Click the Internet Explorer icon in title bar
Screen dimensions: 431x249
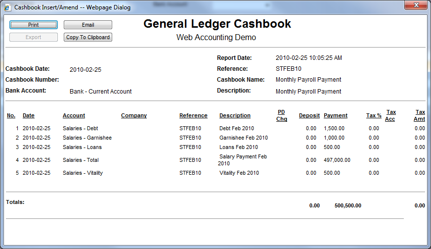(x=7, y=7)
